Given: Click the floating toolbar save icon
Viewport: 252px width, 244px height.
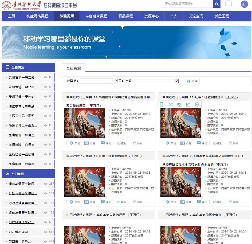Looking at the screenshot, I should 179,105.
